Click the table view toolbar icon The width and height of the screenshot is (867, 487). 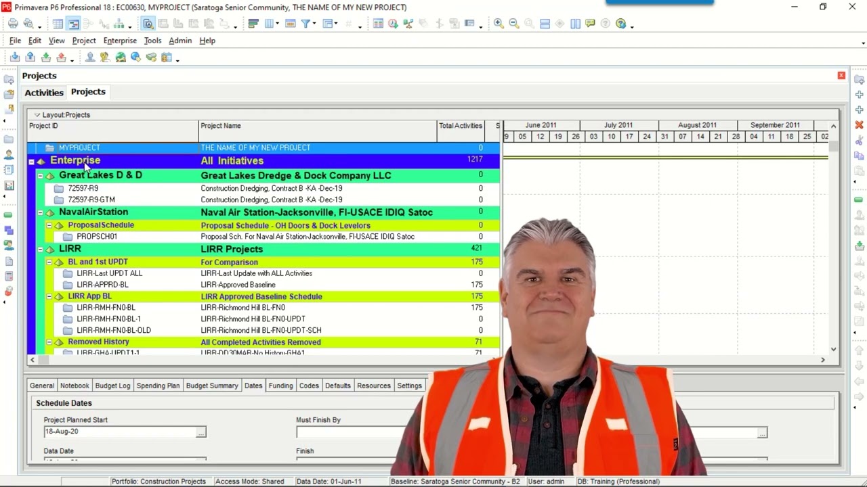click(x=58, y=24)
